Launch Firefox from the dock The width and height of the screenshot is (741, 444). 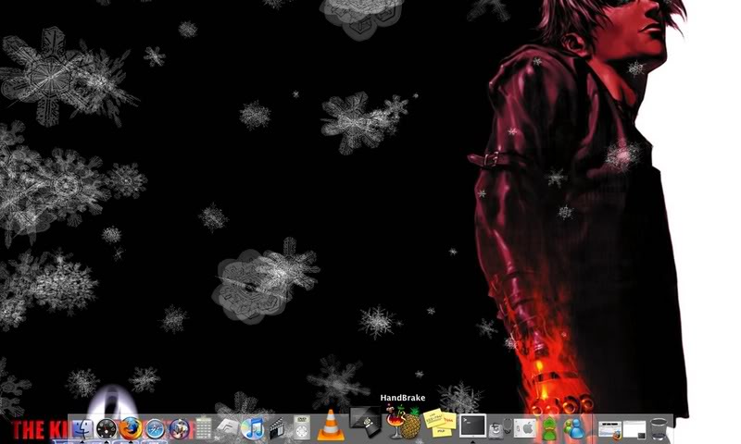tap(131, 429)
